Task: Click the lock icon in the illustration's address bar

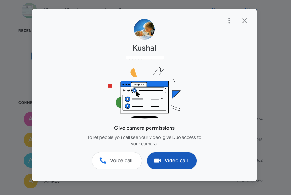Action: pyautogui.click(x=134, y=90)
